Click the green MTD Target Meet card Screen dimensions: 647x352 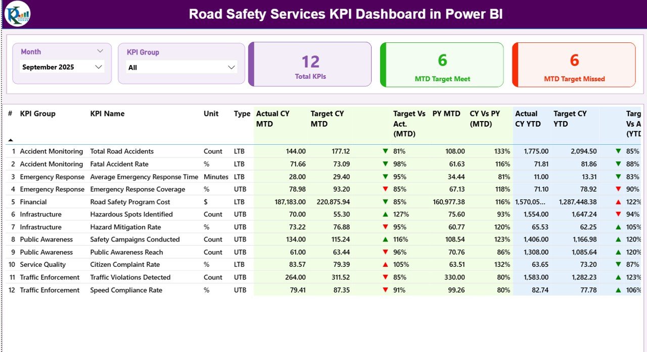pos(441,65)
